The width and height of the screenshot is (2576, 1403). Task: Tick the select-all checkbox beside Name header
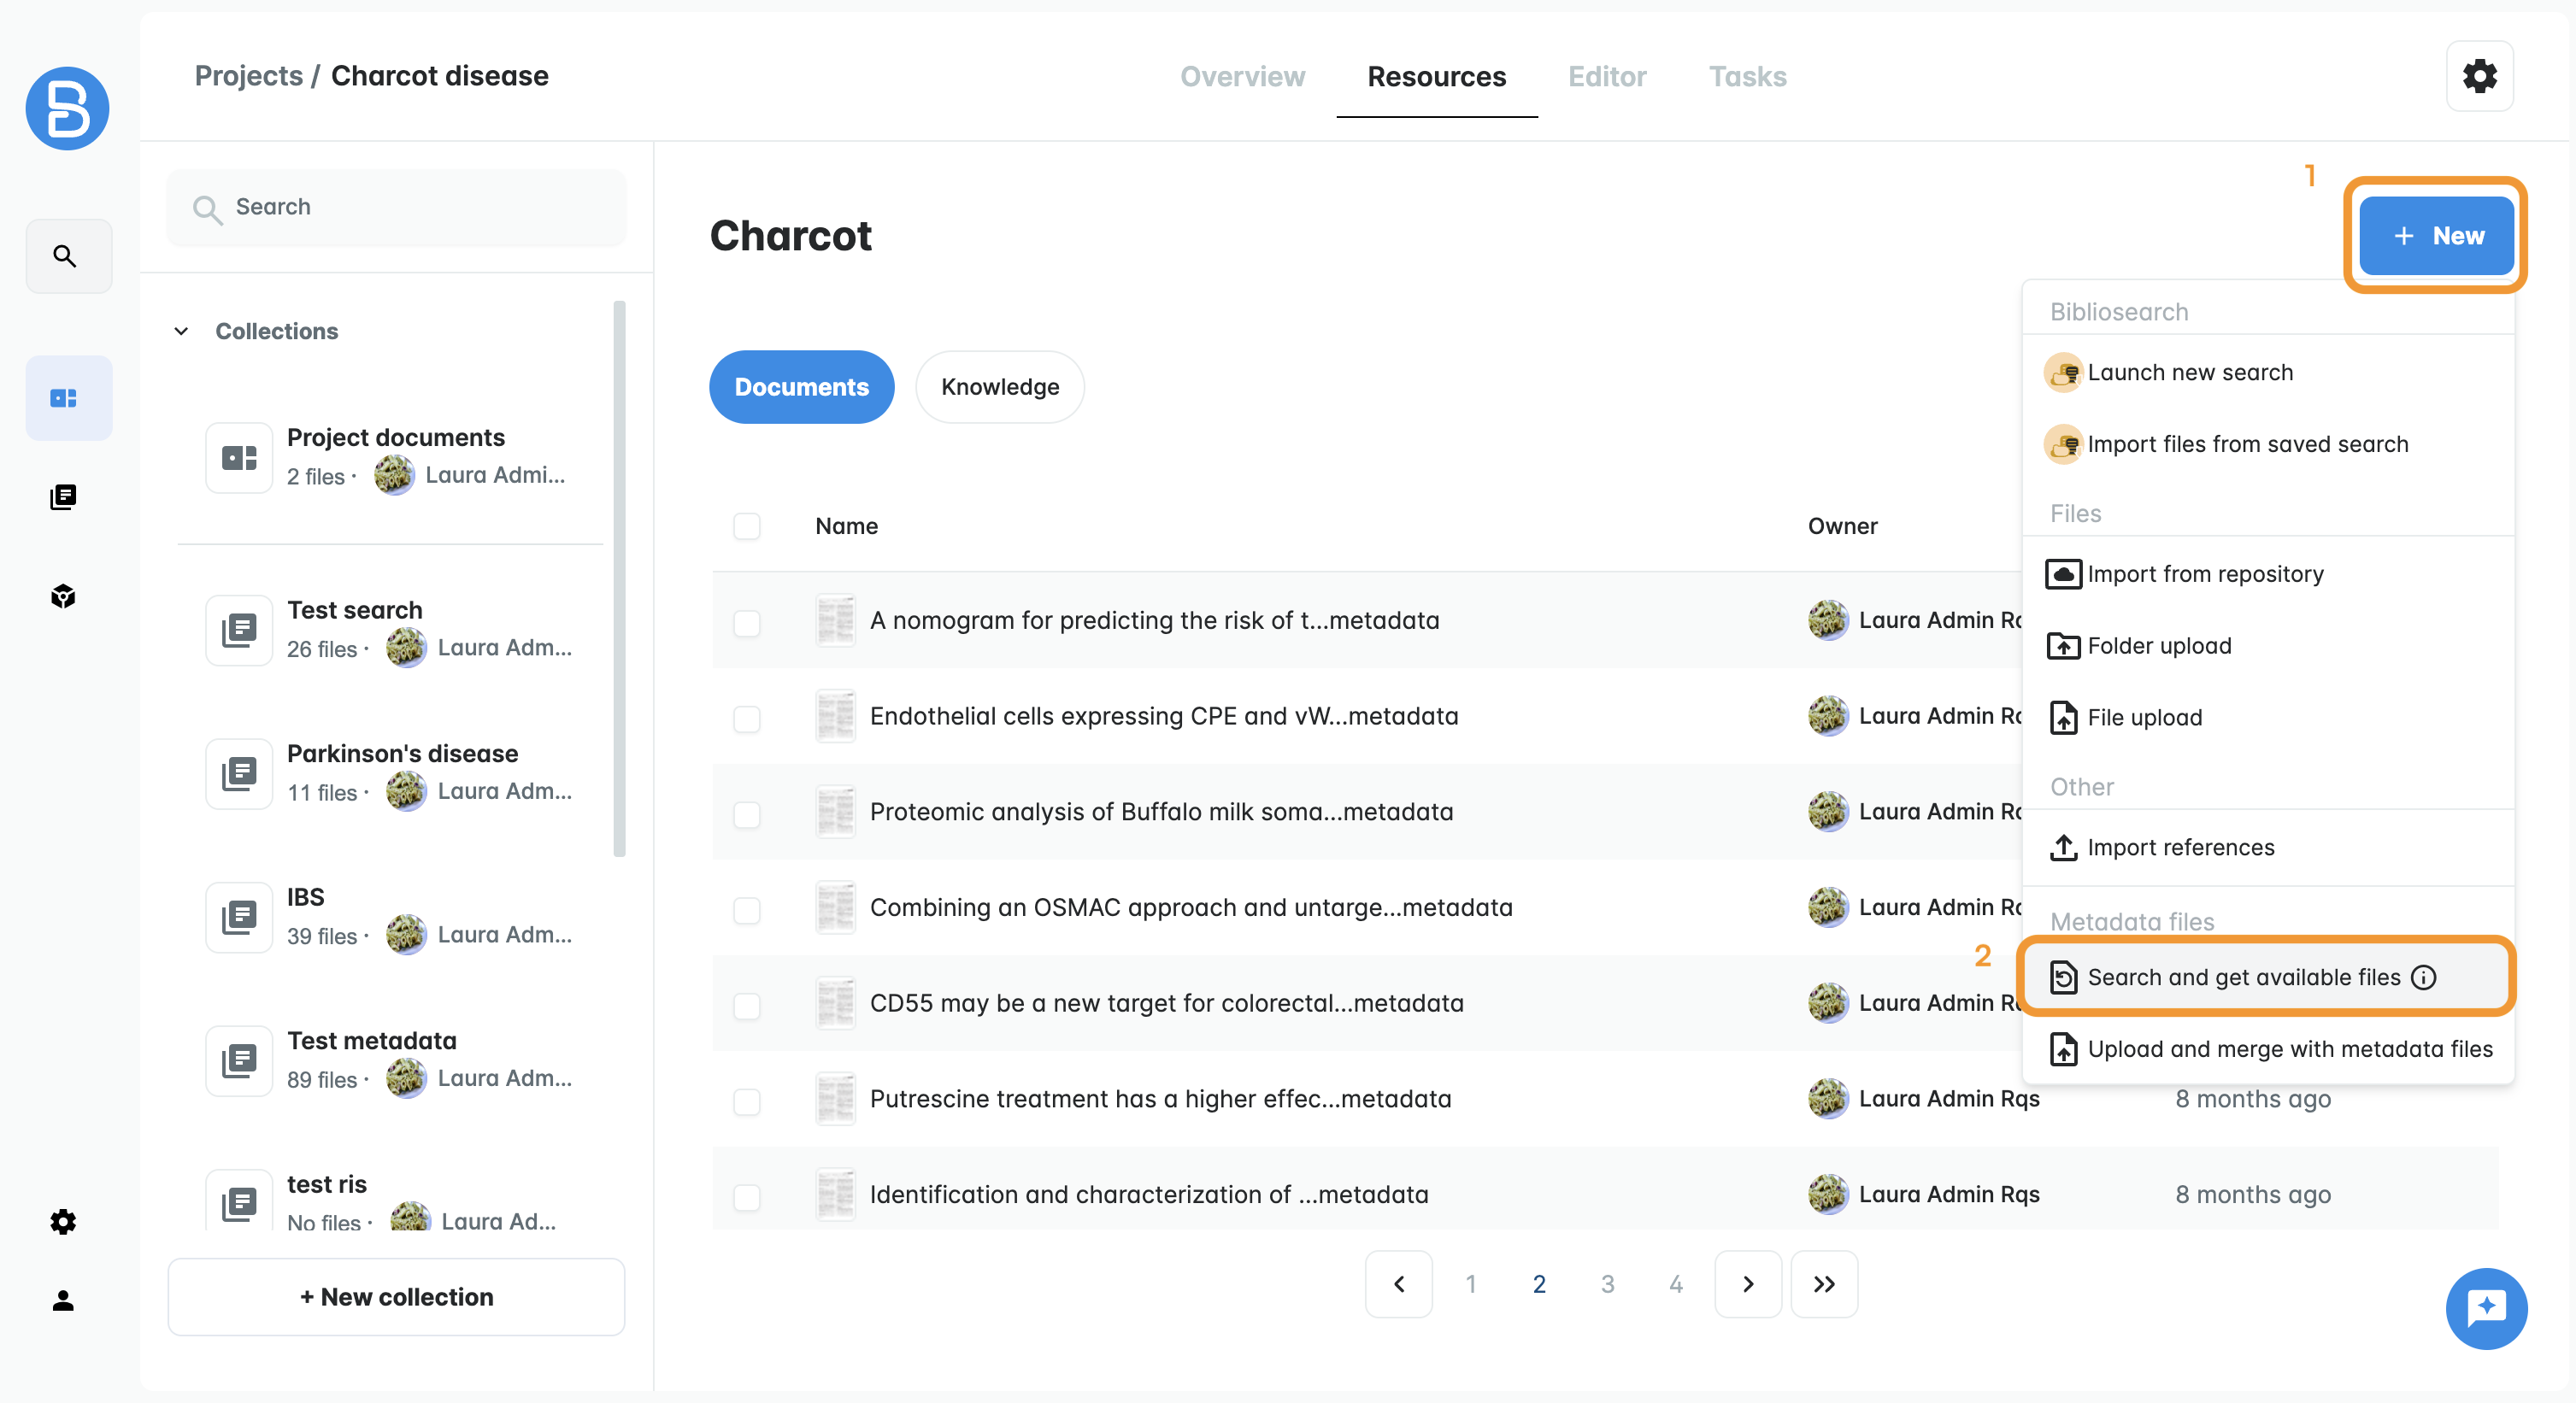746,526
